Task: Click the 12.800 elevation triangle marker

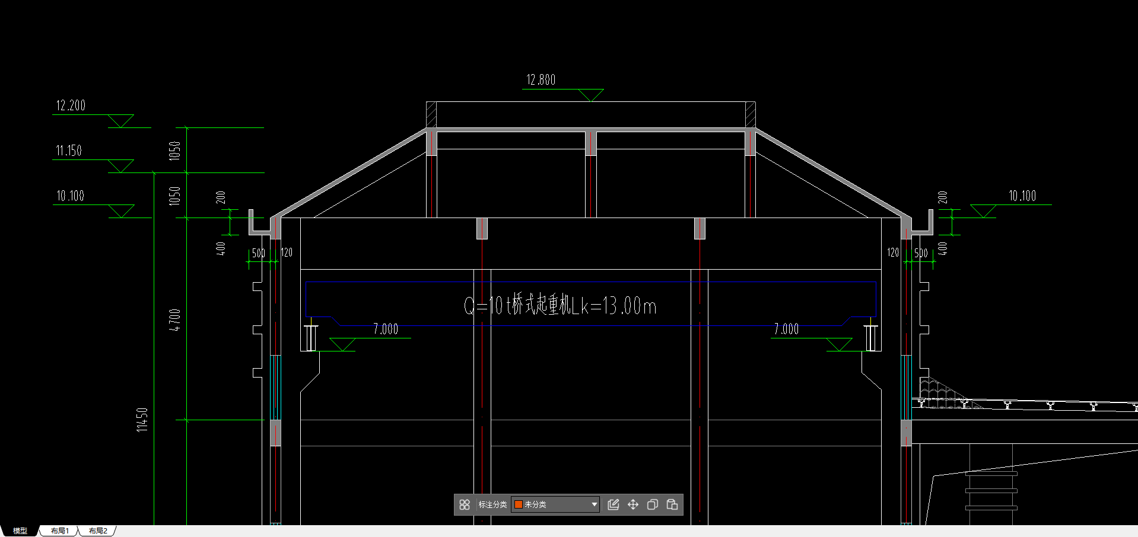Action: (x=591, y=95)
